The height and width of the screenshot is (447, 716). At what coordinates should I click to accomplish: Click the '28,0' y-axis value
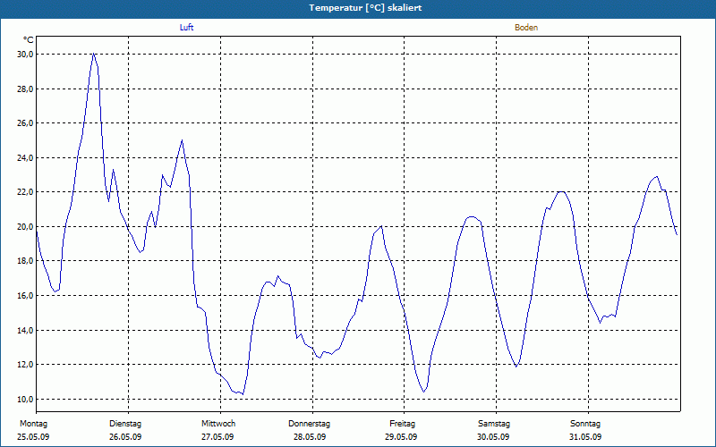point(25,89)
